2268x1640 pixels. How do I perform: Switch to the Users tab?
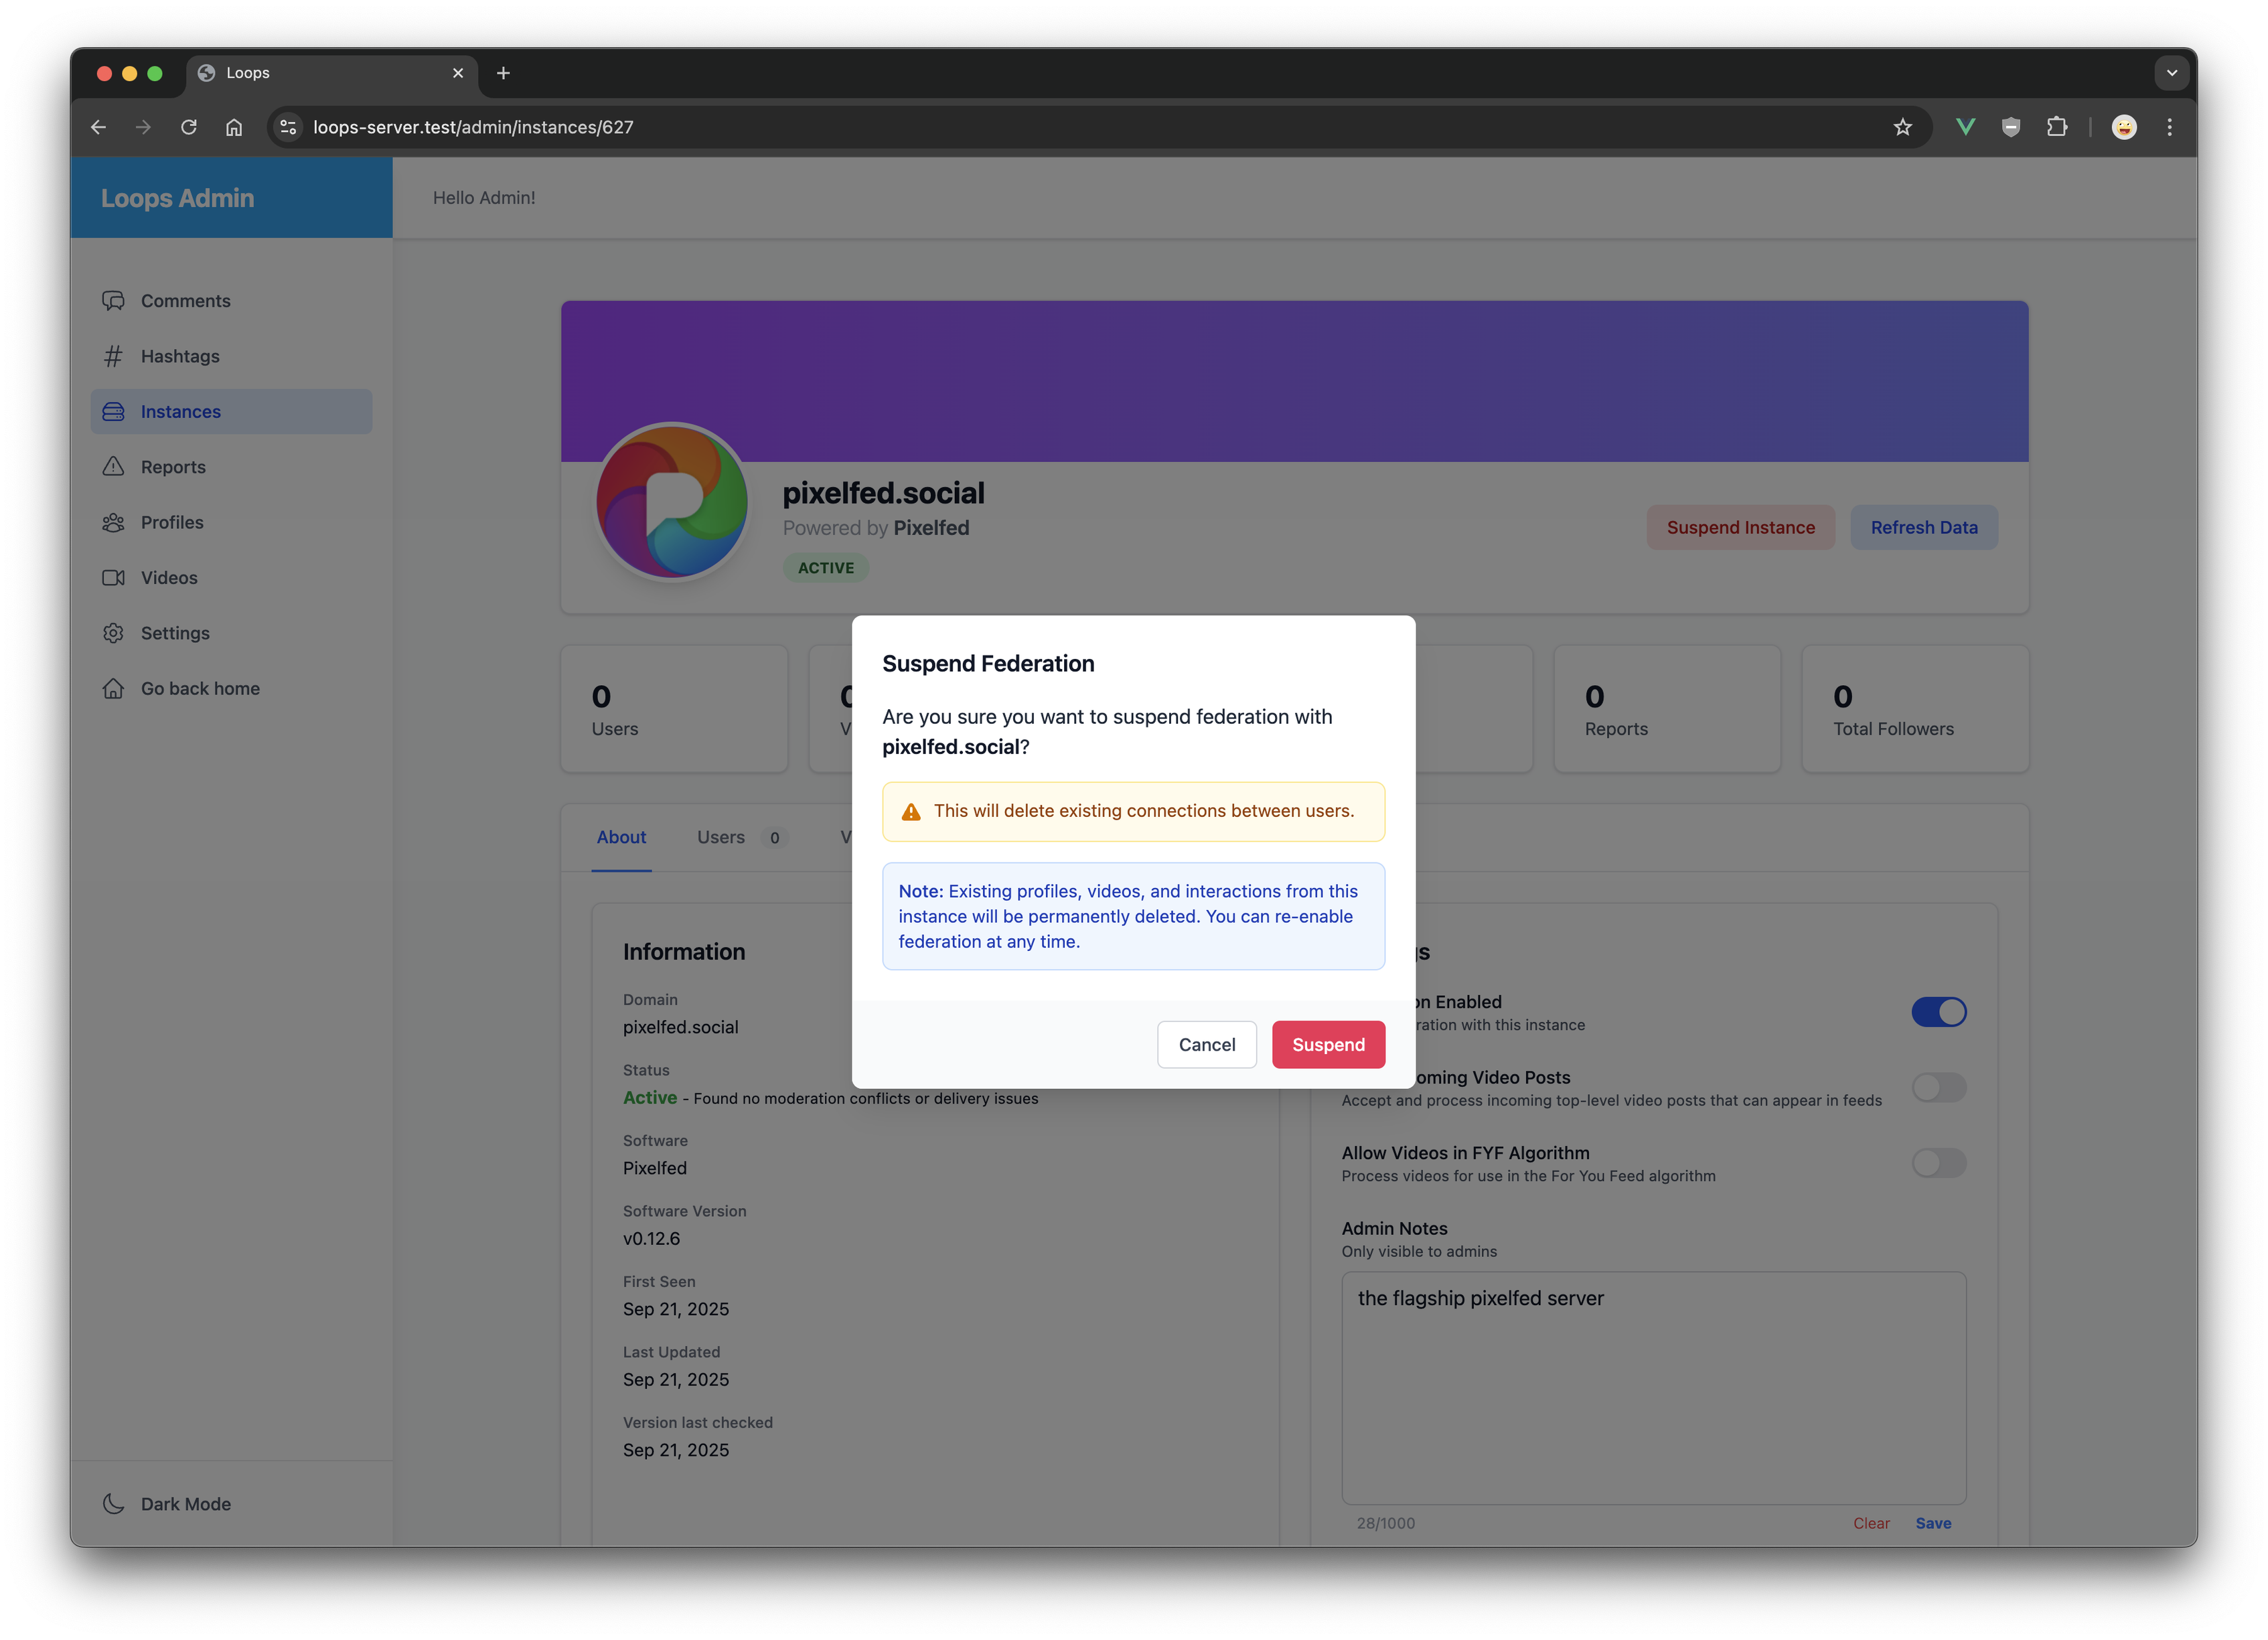[x=721, y=837]
